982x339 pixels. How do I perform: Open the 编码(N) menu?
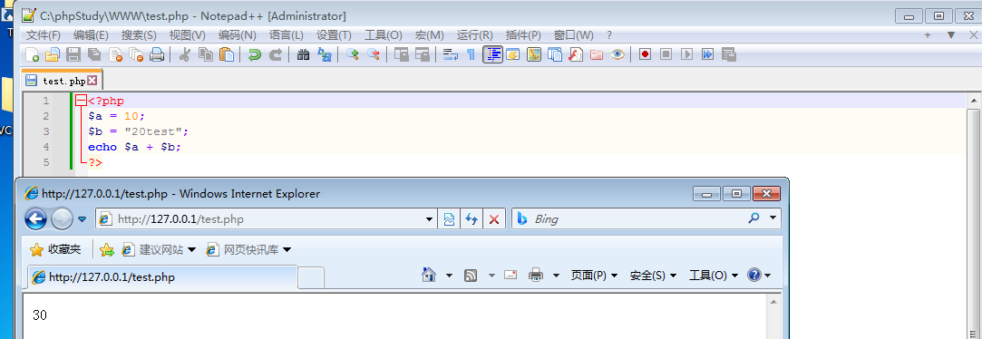click(x=238, y=35)
